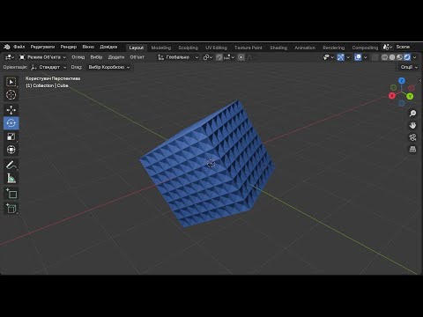The image size is (423, 317).
Task: Open the Опції options dropdown
Action: point(409,67)
